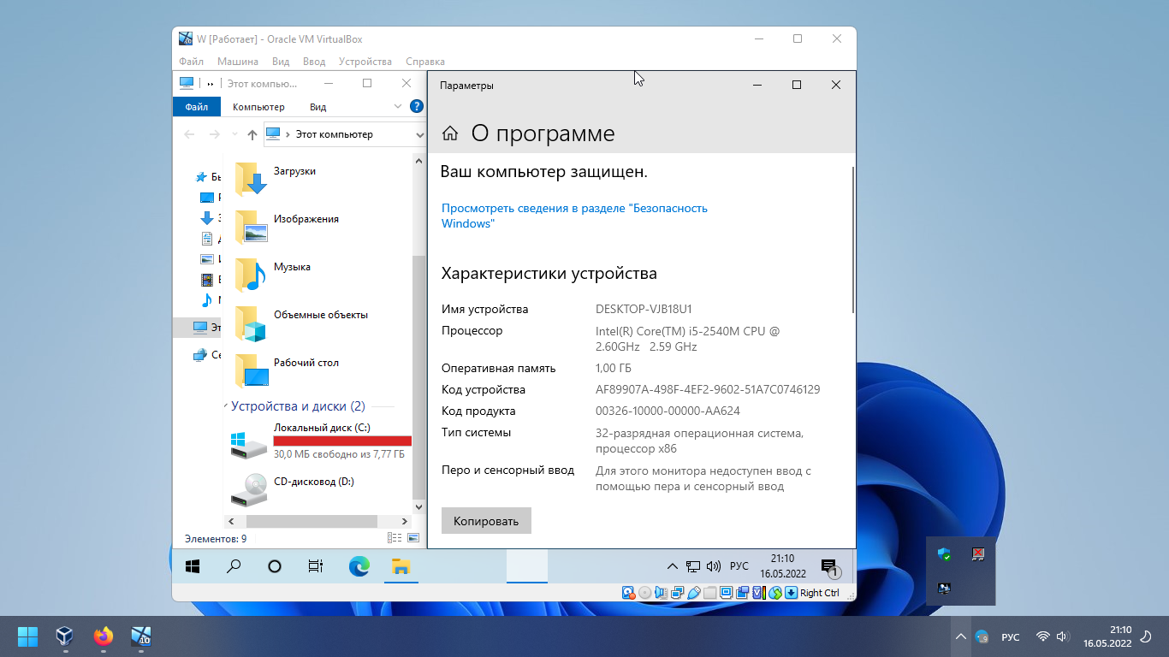The height and width of the screenshot is (657, 1169).
Task: Open host Start button
Action: pyautogui.click(x=27, y=636)
